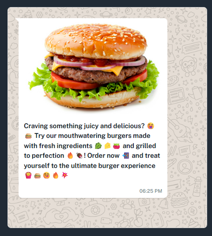
Task: Click the meat on bone emoji
Action: tap(79, 156)
